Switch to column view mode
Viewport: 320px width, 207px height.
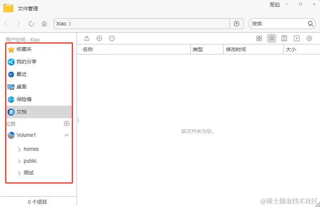284,38
